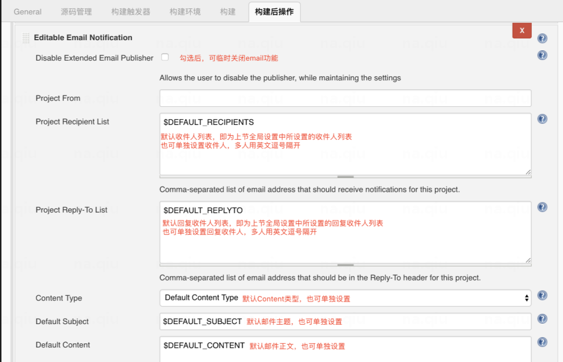Open the 构建触发器 tab
This screenshot has height=362, width=563.
131,12
